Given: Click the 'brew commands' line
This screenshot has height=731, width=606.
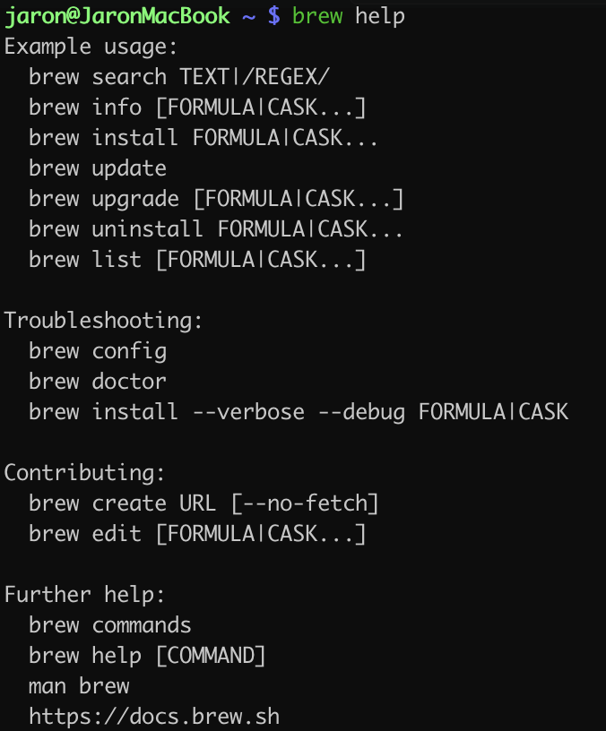Looking at the screenshot, I should point(110,625).
